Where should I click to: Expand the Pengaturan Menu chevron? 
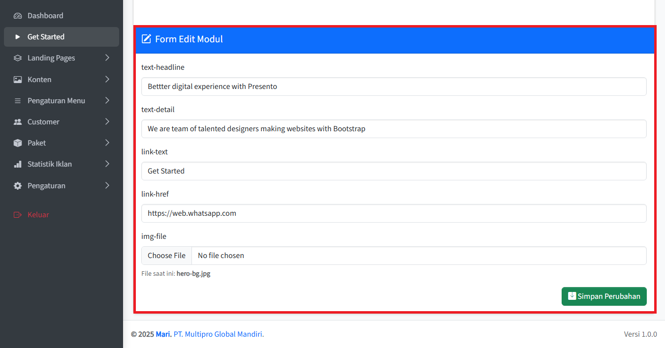tap(107, 101)
